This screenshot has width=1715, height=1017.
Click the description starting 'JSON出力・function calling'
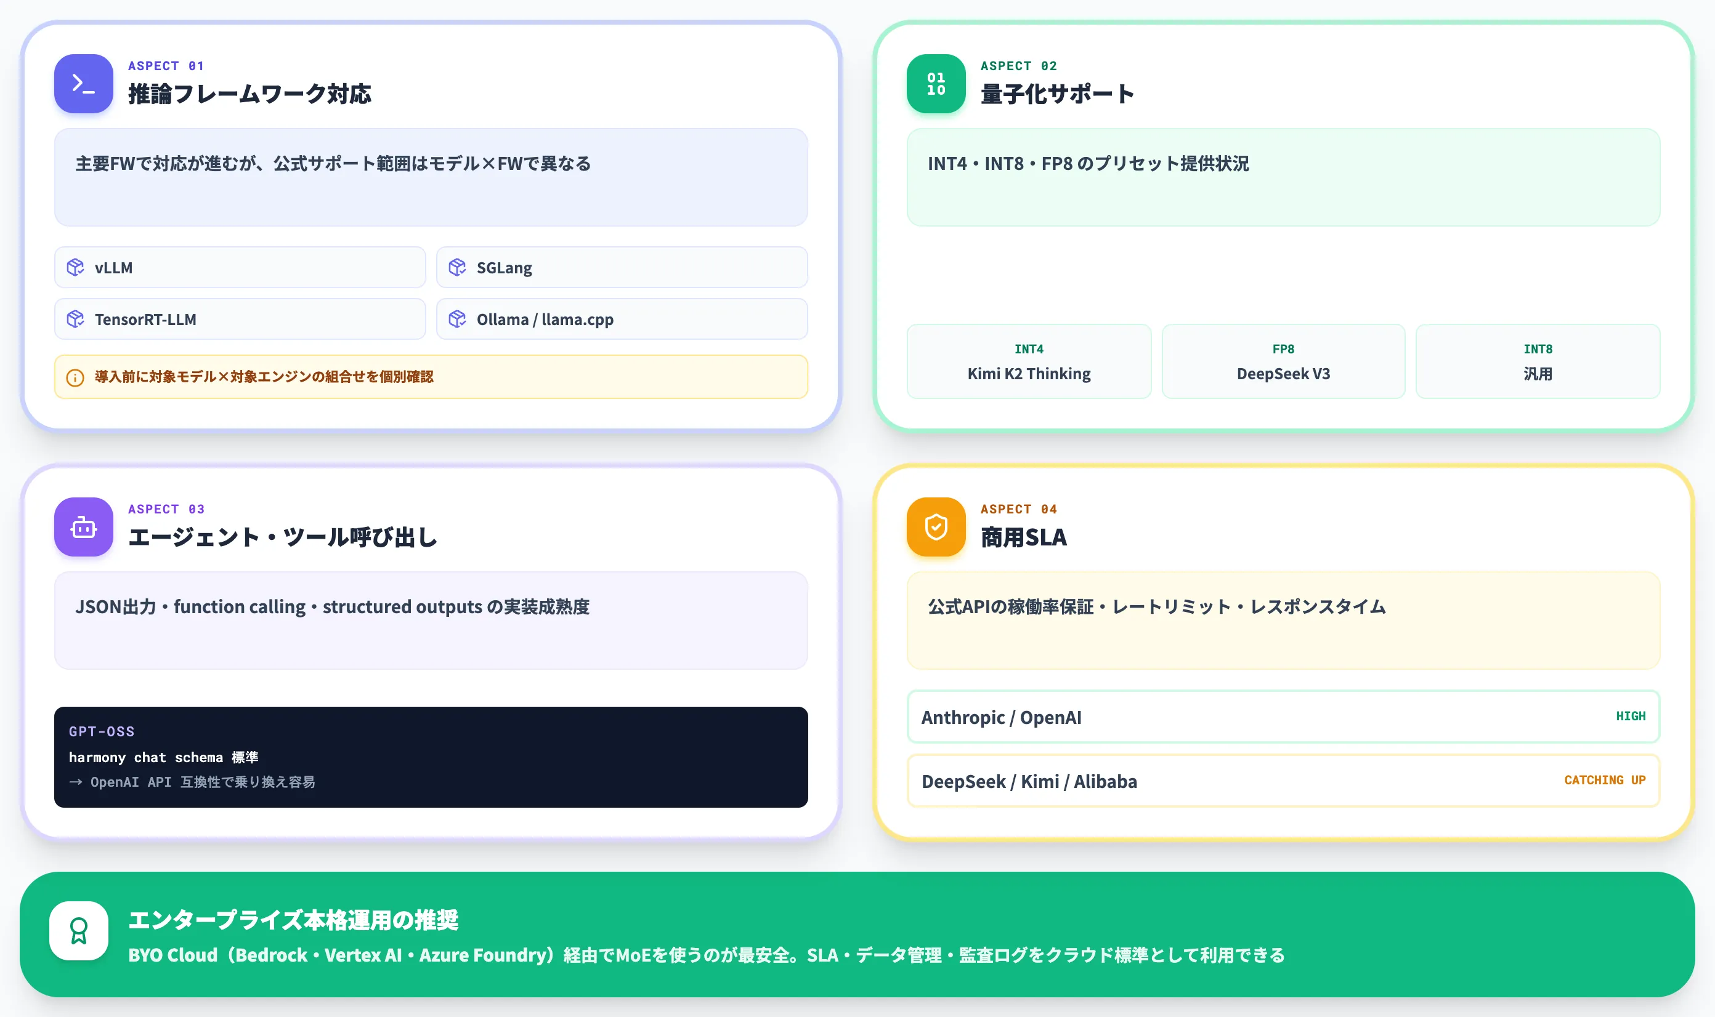[x=333, y=607]
